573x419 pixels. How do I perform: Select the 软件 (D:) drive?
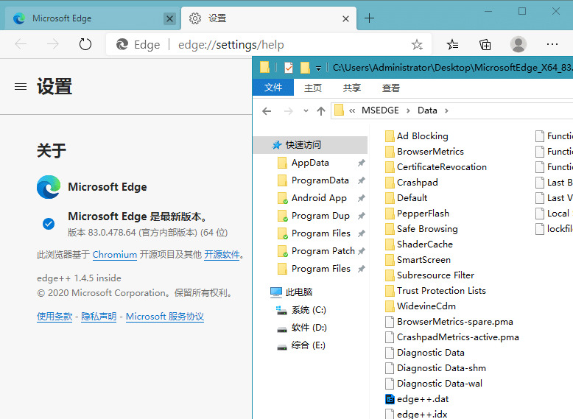point(309,328)
